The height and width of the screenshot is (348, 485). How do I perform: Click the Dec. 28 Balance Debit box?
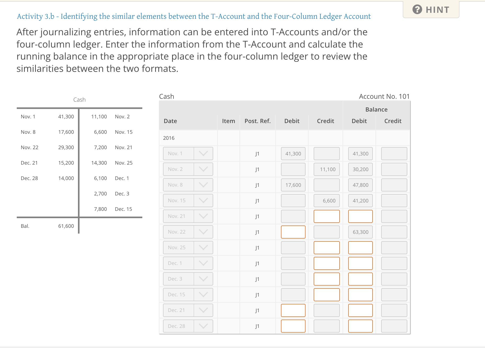[360, 326]
